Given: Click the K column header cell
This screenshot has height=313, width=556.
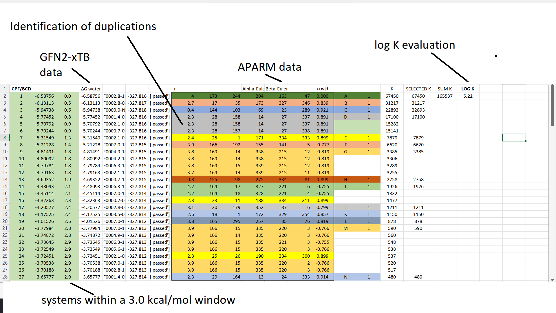Looking at the screenshot, I should pos(392,89).
